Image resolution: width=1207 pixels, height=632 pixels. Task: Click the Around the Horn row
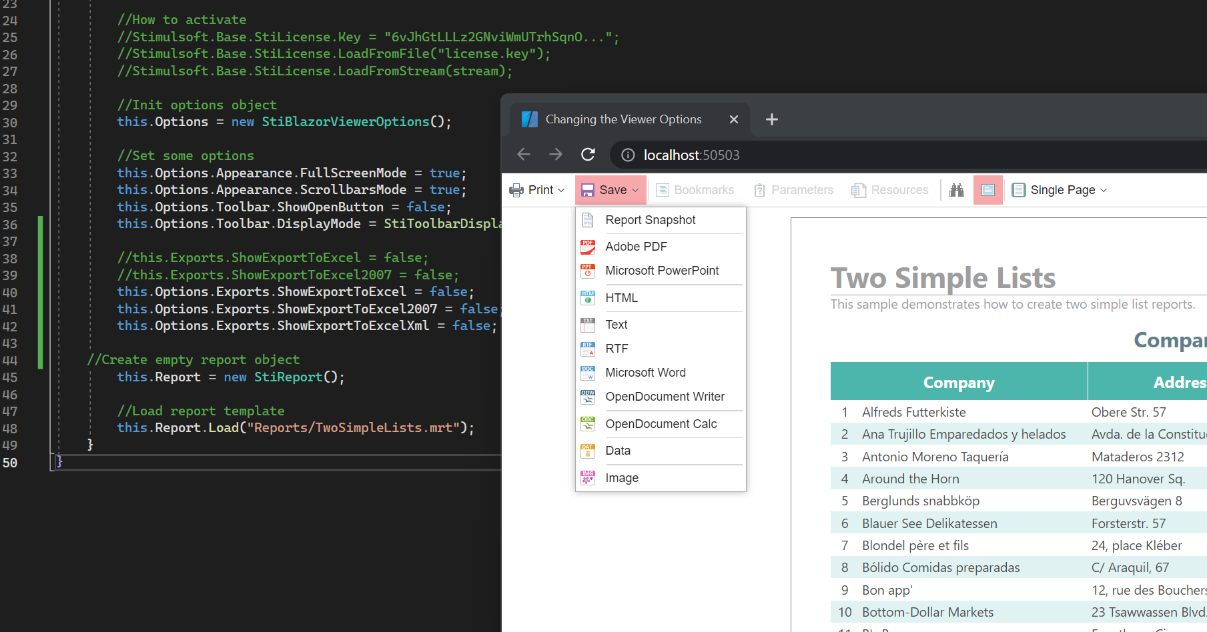tap(1019, 479)
